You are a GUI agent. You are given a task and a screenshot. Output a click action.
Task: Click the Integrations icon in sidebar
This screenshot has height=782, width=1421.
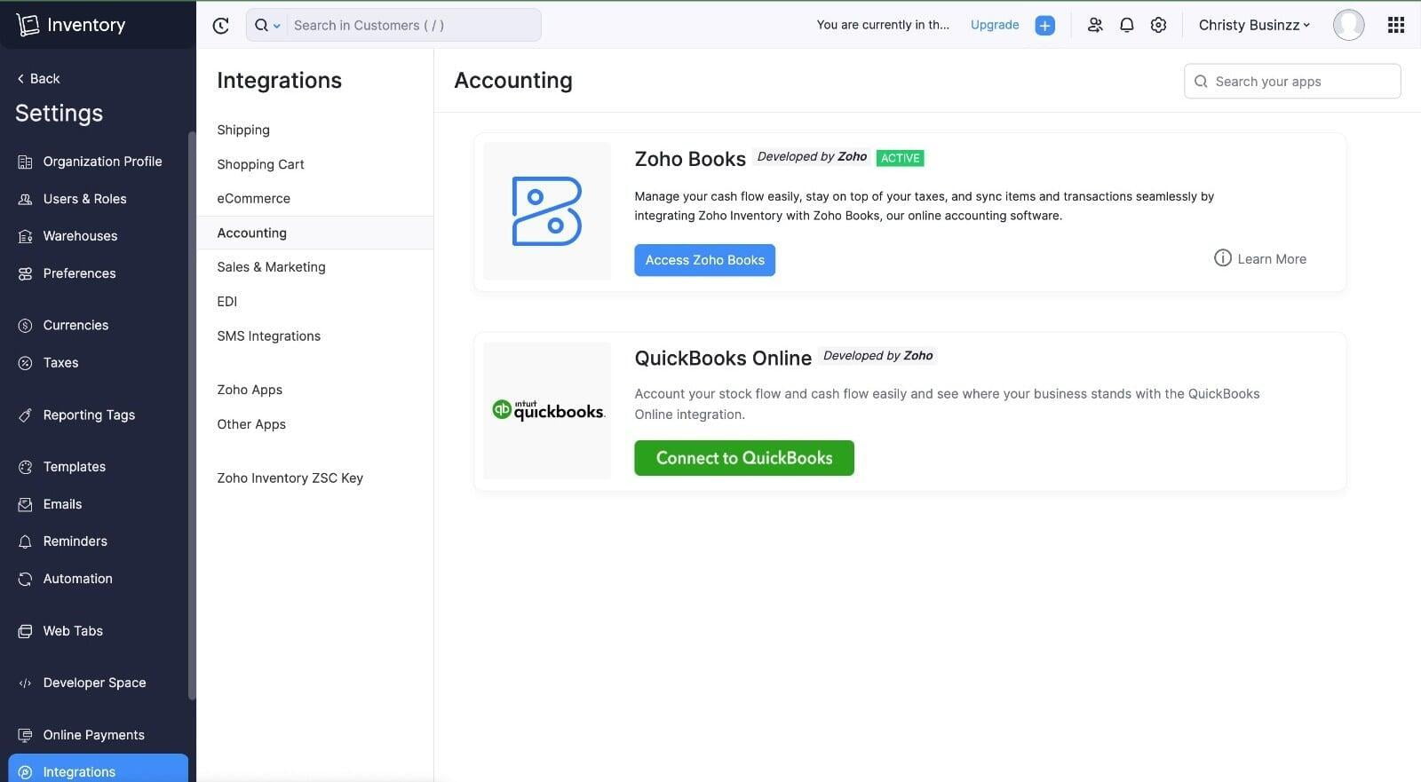point(25,772)
